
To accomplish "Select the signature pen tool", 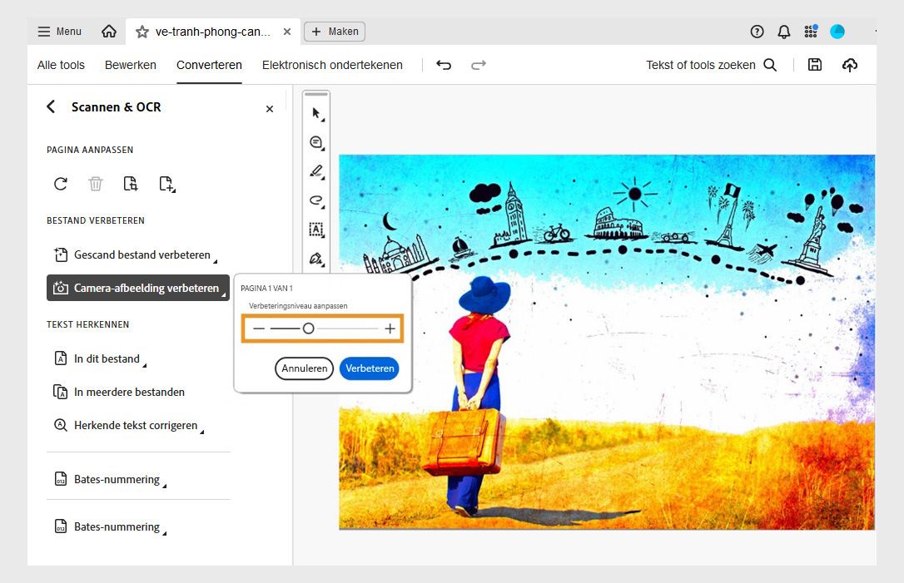I will [316, 259].
